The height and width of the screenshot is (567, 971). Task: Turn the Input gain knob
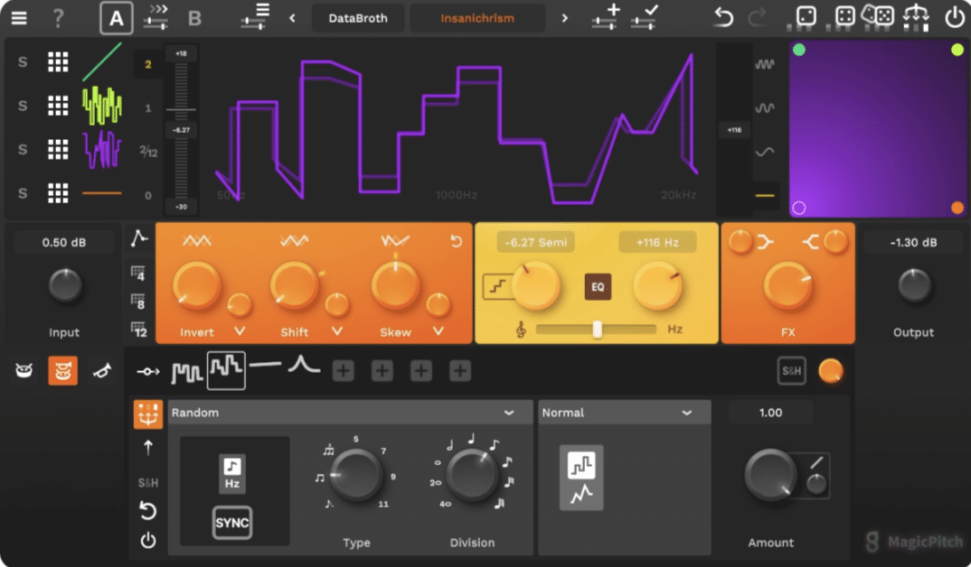[x=64, y=285]
